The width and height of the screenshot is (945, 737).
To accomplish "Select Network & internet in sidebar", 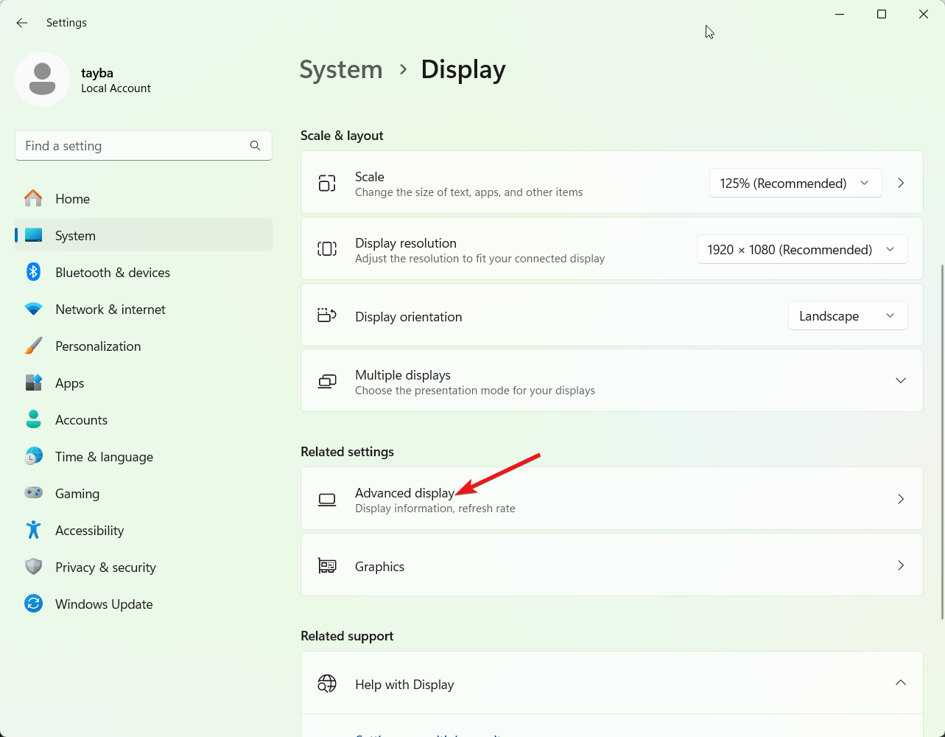I will (144, 309).
